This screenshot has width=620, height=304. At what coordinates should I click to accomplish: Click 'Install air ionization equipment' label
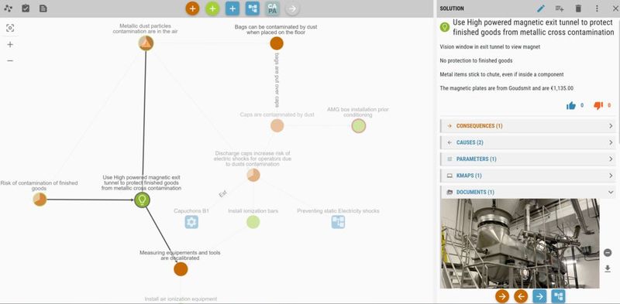click(x=181, y=299)
